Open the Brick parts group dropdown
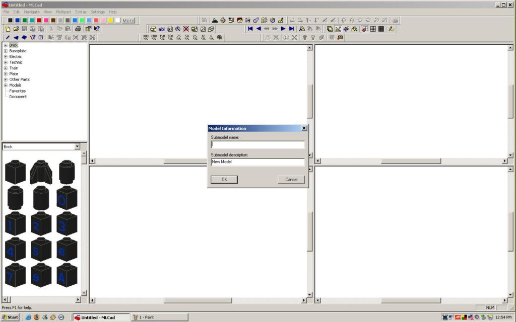The image size is (516, 322). coord(77,146)
